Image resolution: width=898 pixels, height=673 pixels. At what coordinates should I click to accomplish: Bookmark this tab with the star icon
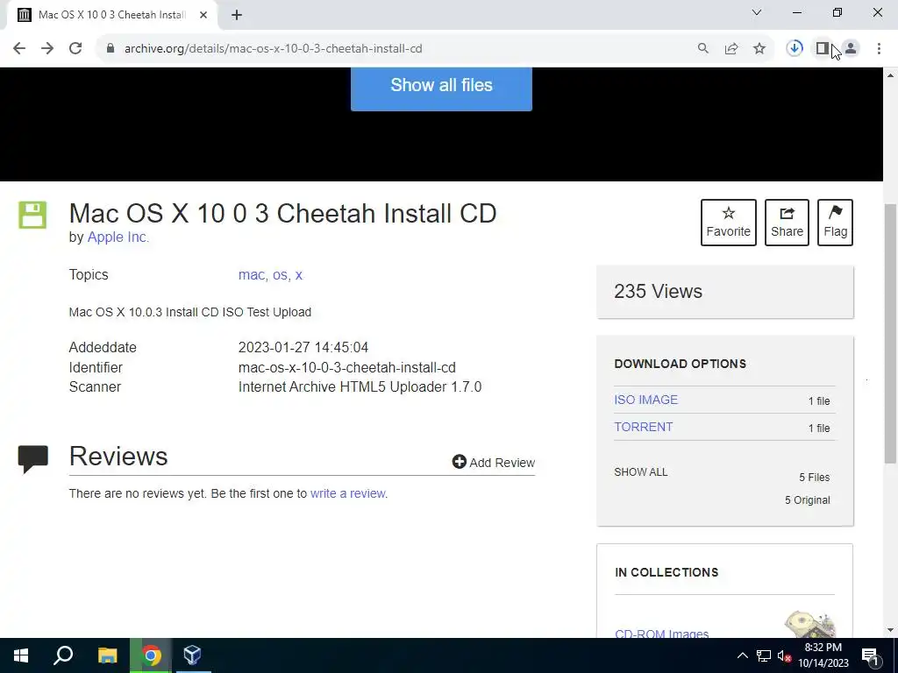759,49
